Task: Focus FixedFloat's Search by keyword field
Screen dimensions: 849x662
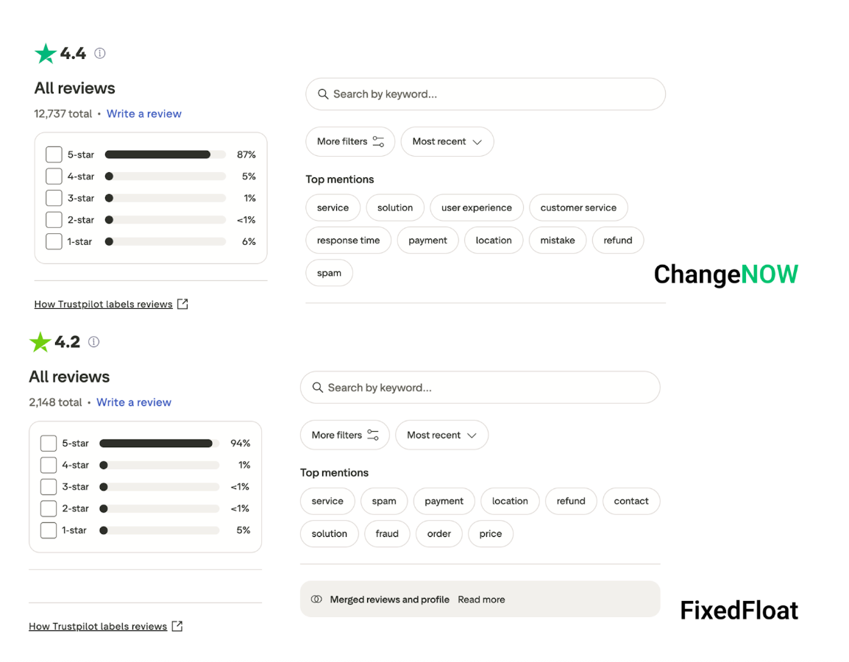Action: [x=480, y=388]
